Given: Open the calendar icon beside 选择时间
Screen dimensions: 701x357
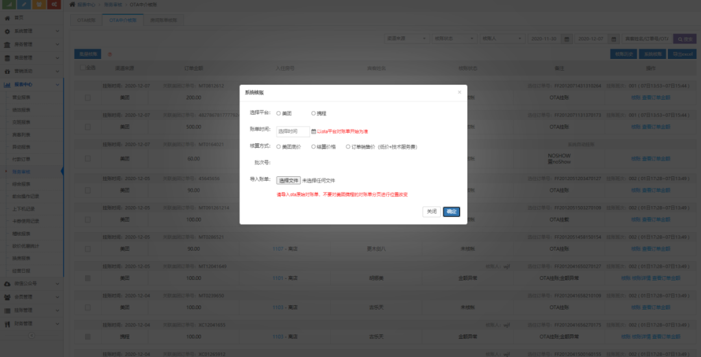Looking at the screenshot, I should point(314,132).
